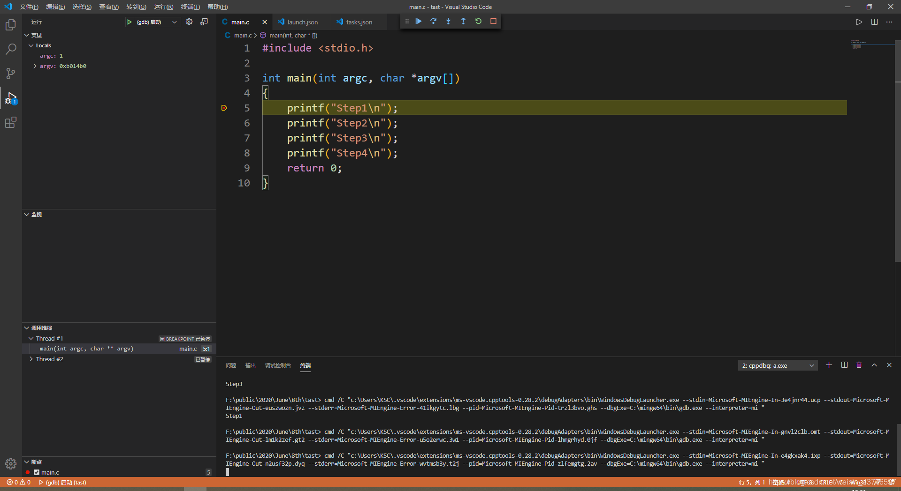The image size is (901, 491).
Task: Open the Extensions view
Action: coord(11,122)
